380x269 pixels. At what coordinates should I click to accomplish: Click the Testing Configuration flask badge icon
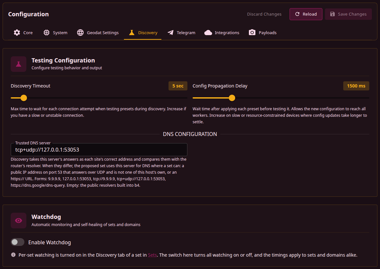[x=19, y=64]
